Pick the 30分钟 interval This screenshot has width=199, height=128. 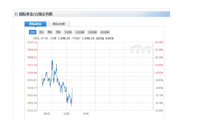pos(92,32)
